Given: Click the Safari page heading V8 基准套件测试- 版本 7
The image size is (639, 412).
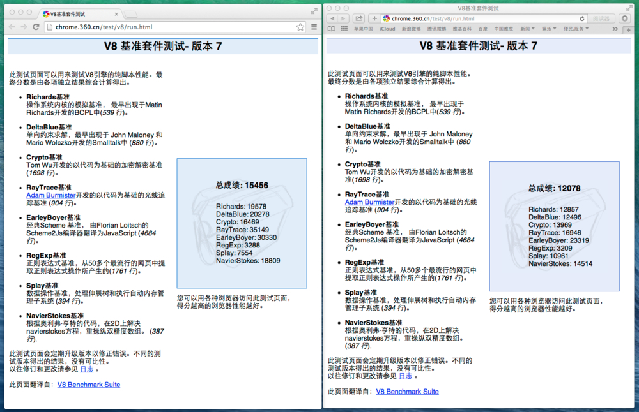Looking at the screenshot, I should [x=479, y=45].
